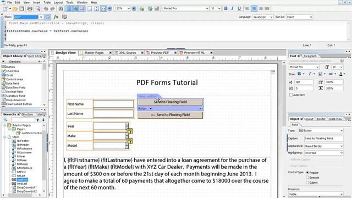Click the New document toolbar icon
The image size is (352, 198).
tap(5, 9)
